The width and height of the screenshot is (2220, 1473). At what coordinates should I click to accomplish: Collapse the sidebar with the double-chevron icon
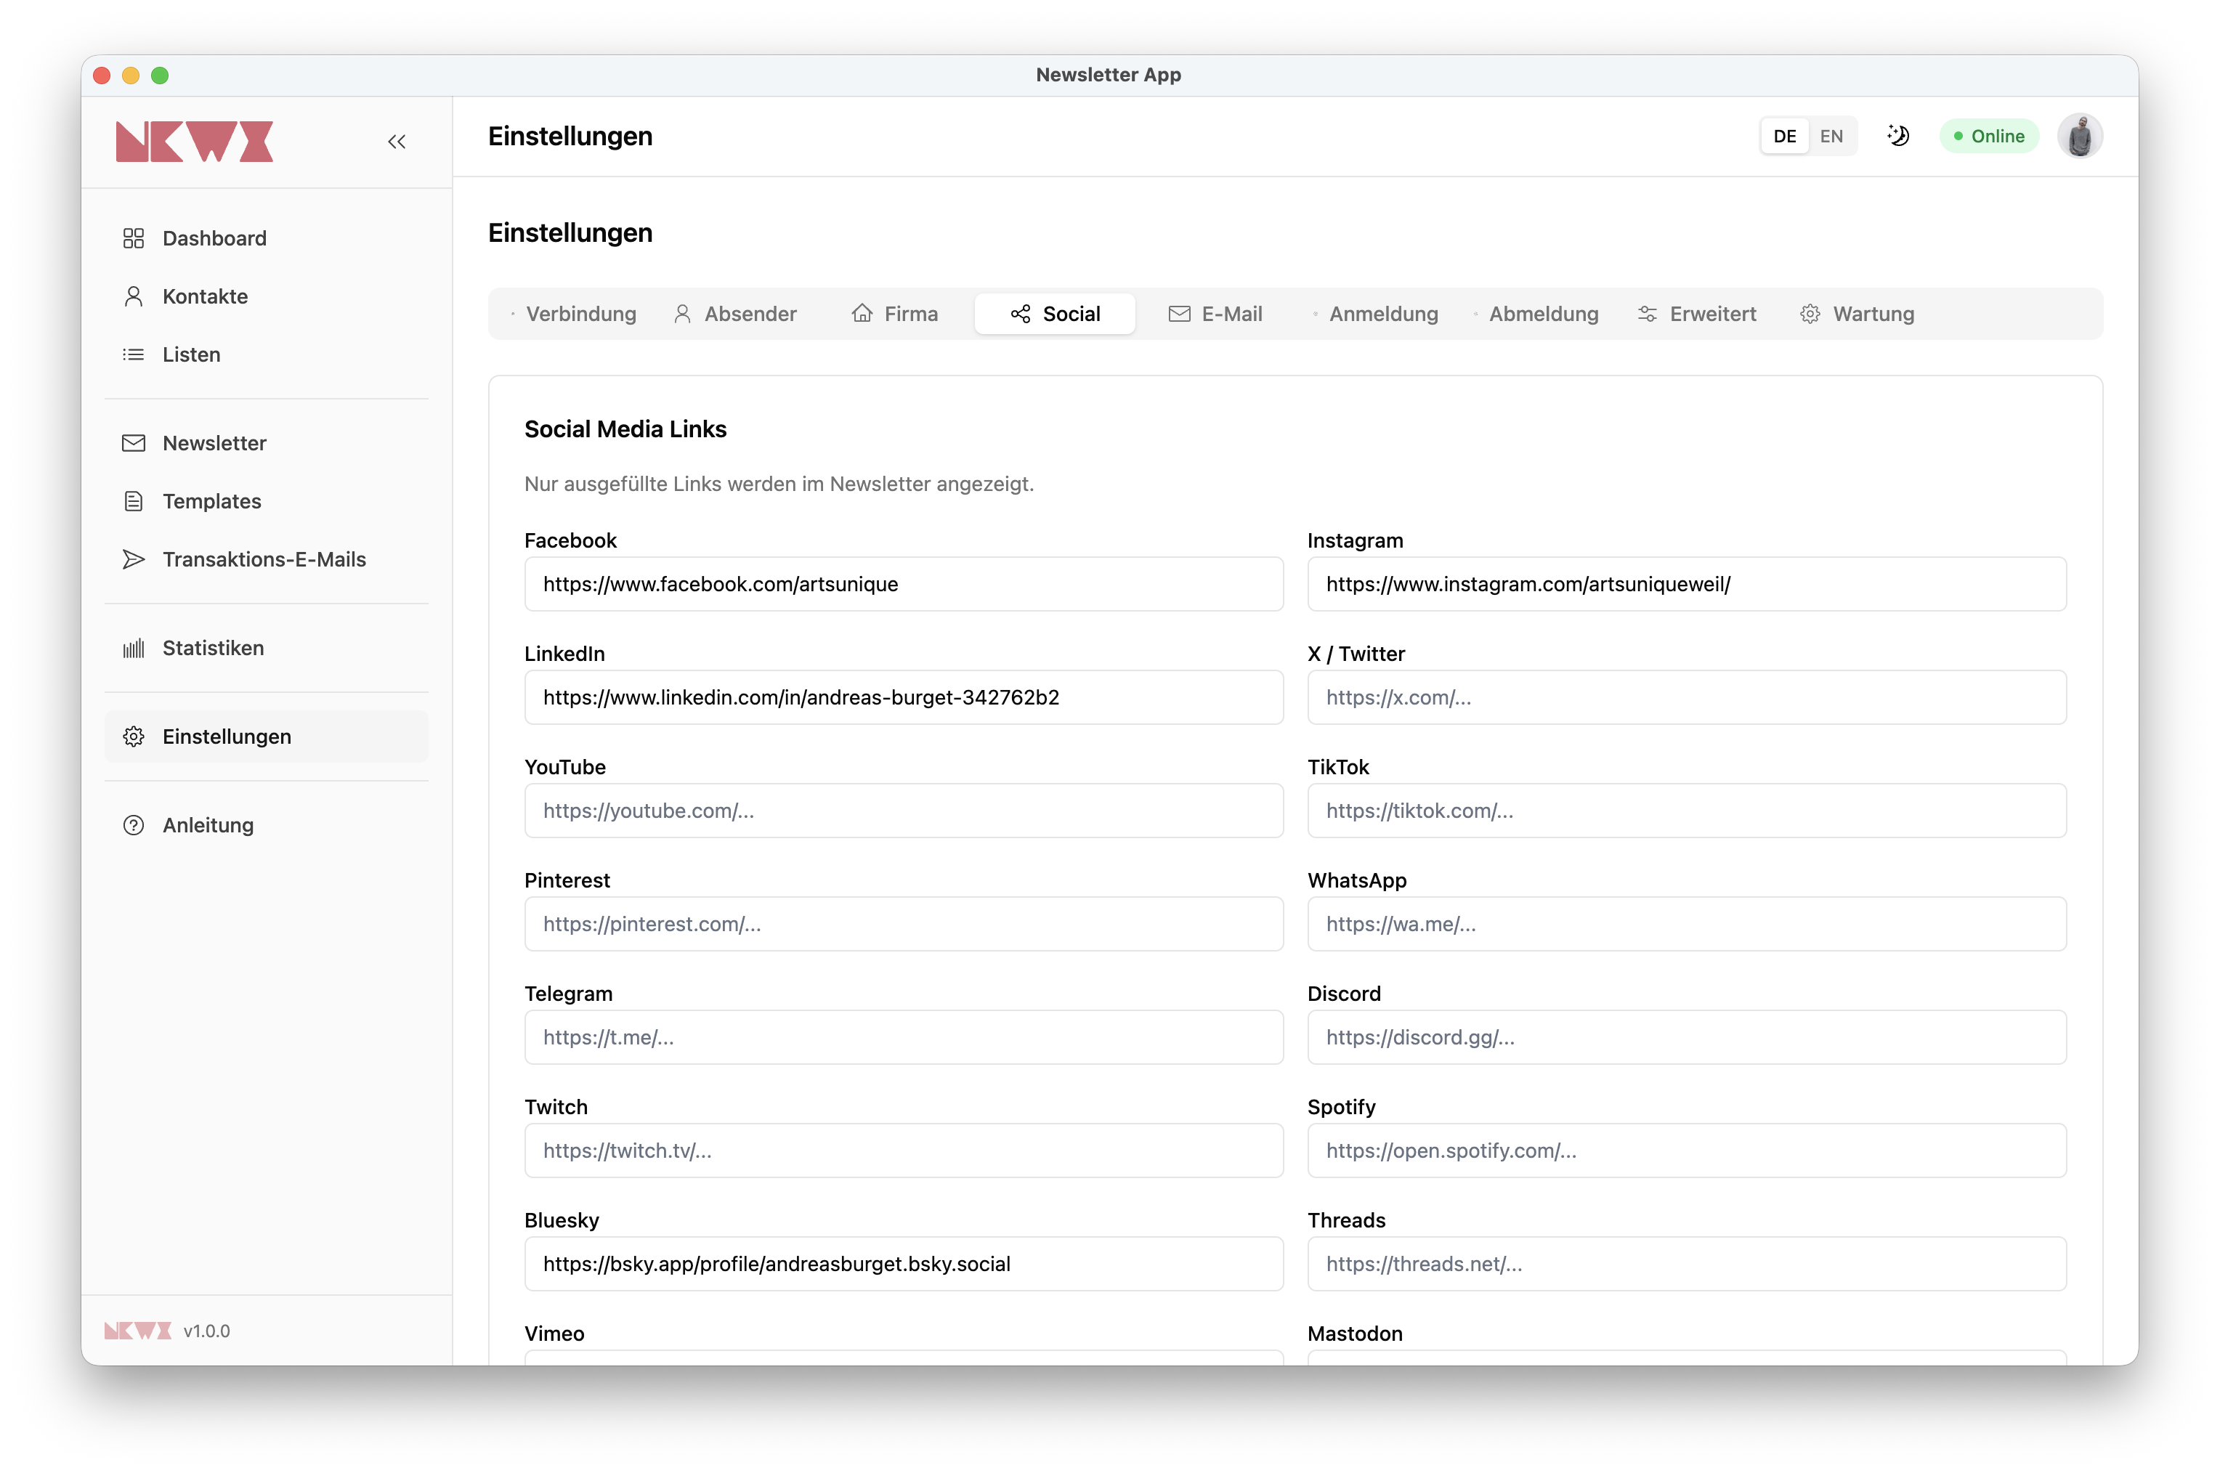click(x=397, y=142)
